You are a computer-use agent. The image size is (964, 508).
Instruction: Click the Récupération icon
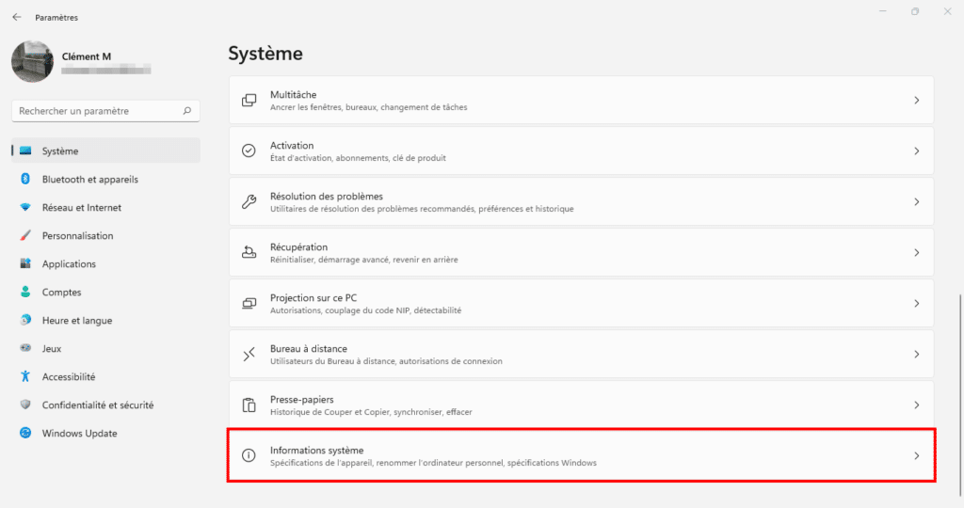coord(249,252)
